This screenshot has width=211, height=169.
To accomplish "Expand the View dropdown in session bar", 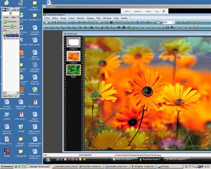I will [x=127, y=11].
